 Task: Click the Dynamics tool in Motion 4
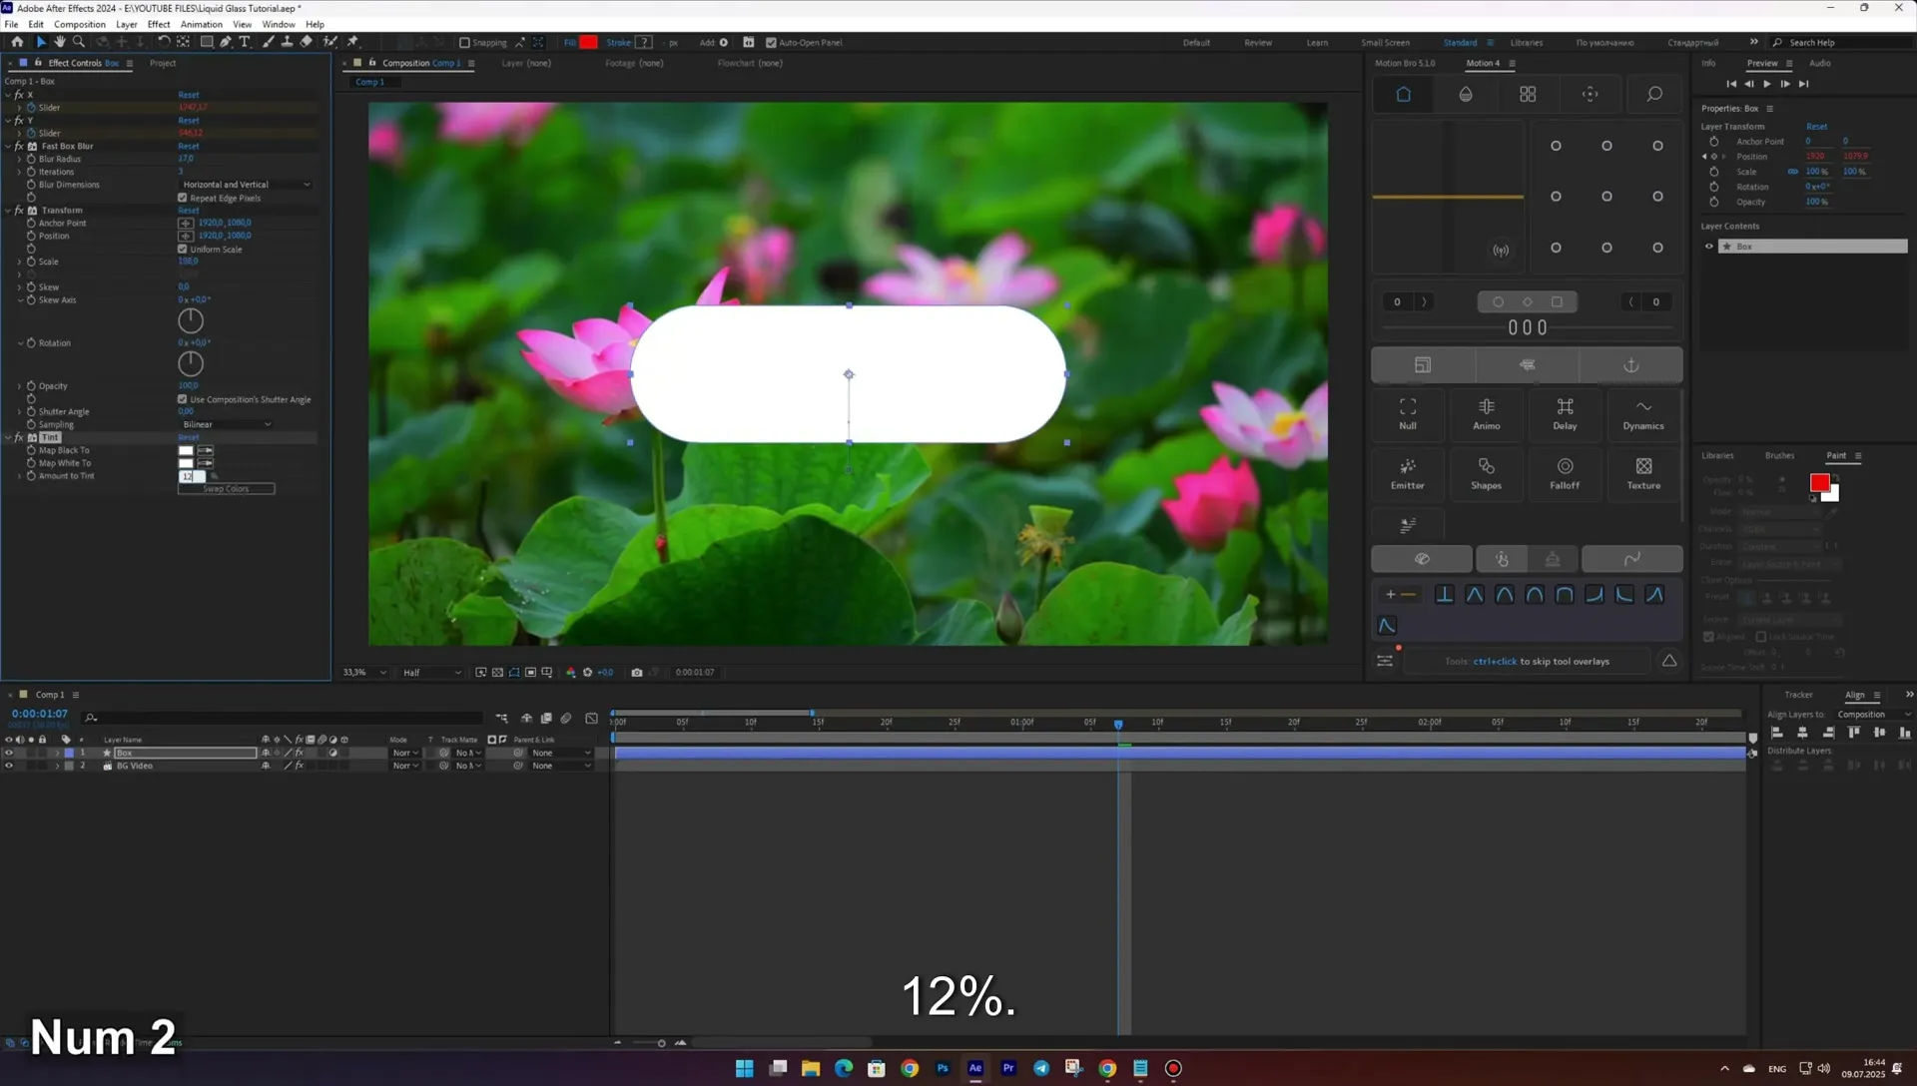pyautogui.click(x=1643, y=414)
